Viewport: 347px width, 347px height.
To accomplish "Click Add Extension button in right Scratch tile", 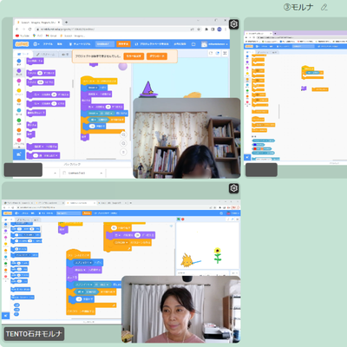I will tap(247, 157).
